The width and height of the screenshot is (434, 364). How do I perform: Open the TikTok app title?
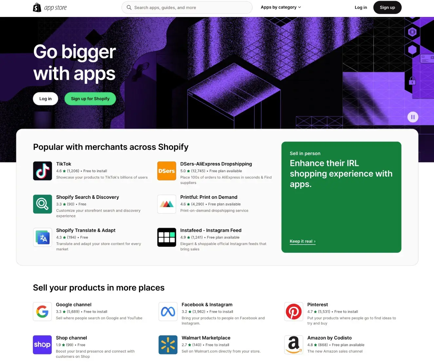(64, 164)
